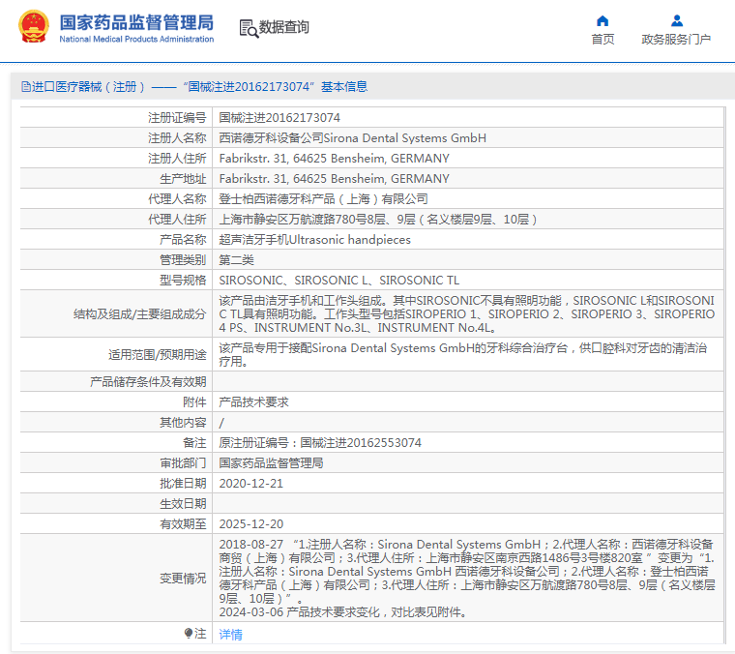This screenshot has height=654, width=735.
Task: Select registration number value 国械注进20162173074
Action: pos(279,118)
